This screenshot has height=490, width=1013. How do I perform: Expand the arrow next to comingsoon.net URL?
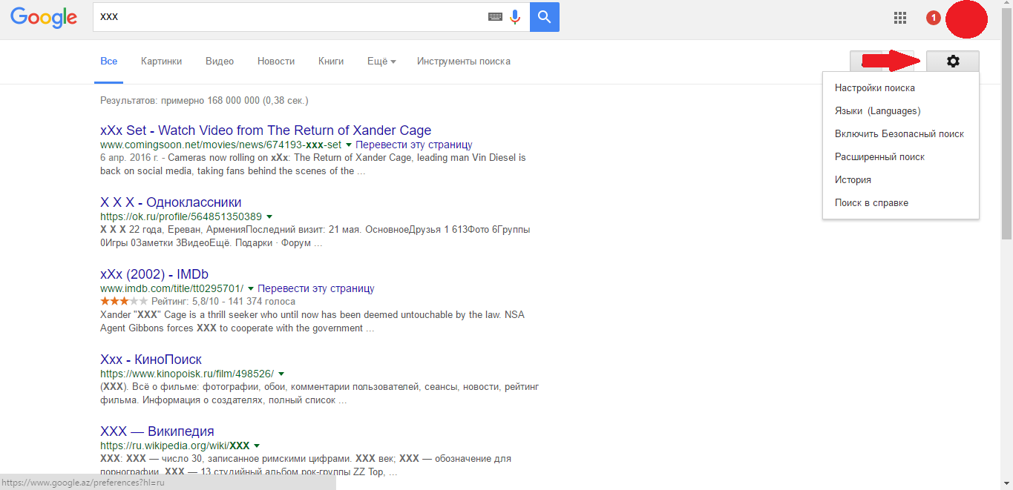tap(348, 145)
